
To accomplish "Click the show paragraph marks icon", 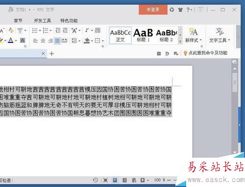I will pyautogui.click(x=87, y=30).
